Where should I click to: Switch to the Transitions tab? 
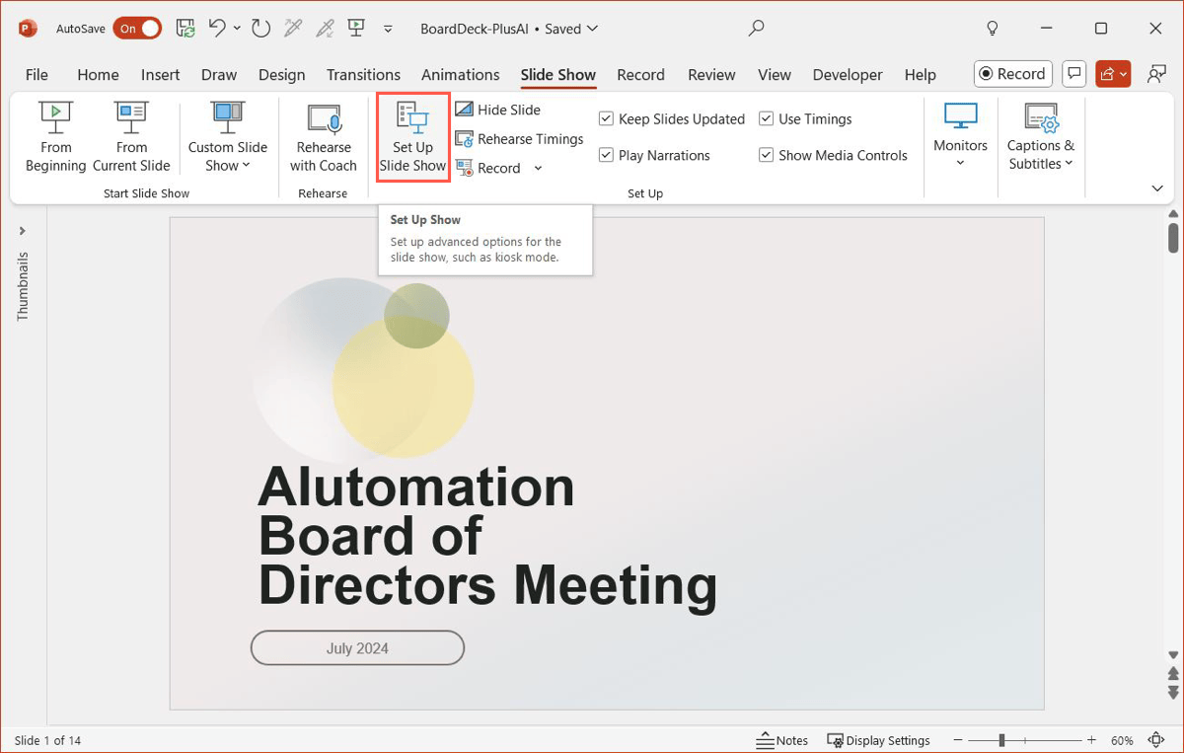363,75
